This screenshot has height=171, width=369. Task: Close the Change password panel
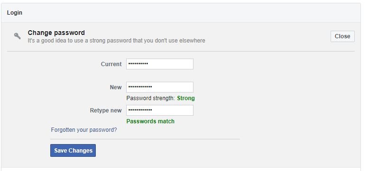click(342, 36)
